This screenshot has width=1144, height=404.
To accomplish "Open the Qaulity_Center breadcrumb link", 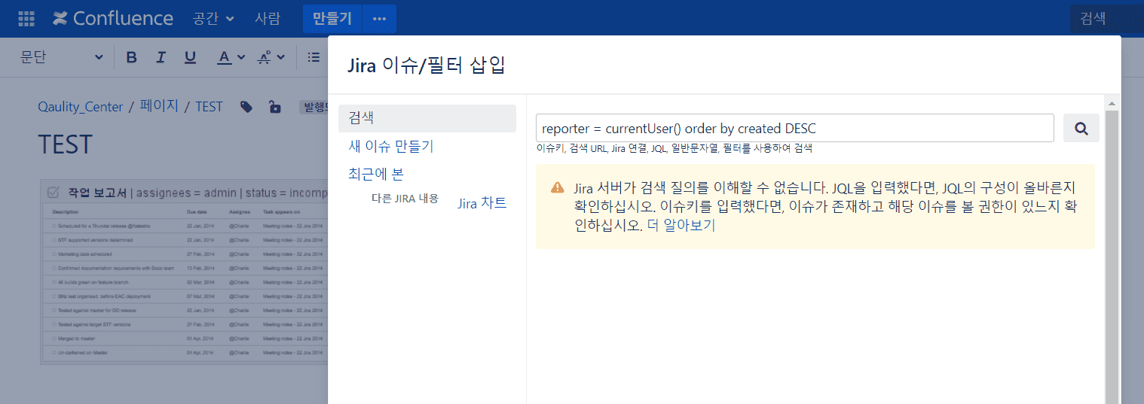I will pos(81,107).
